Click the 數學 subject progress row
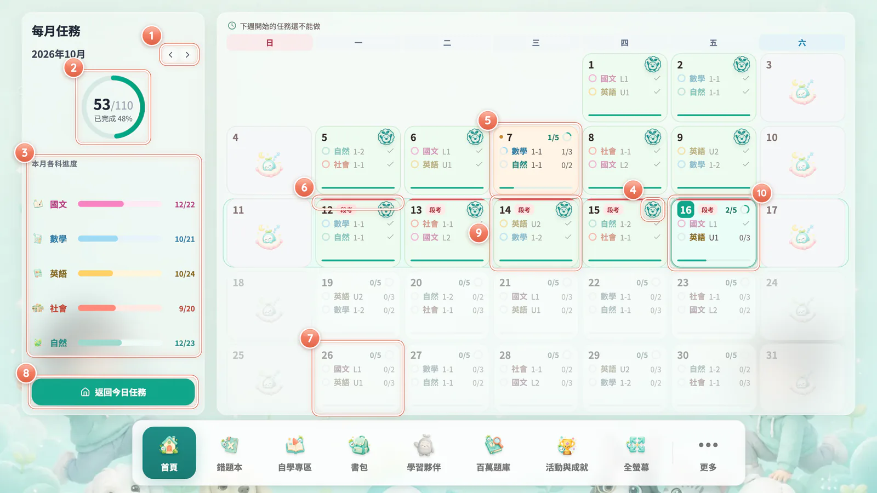The image size is (877, 493). tap(114, 239)
